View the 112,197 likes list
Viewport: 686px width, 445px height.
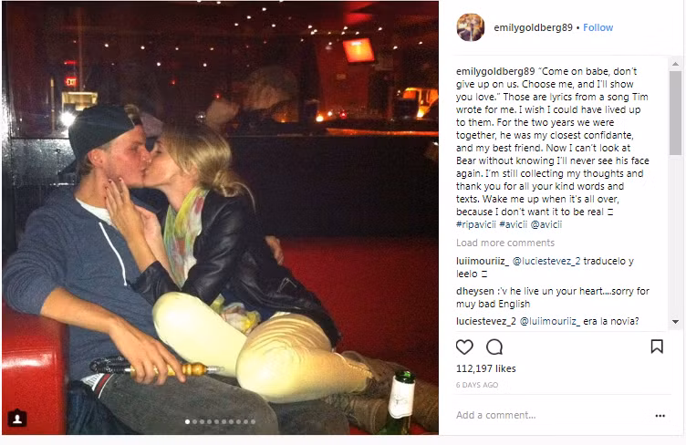(485, 368)
